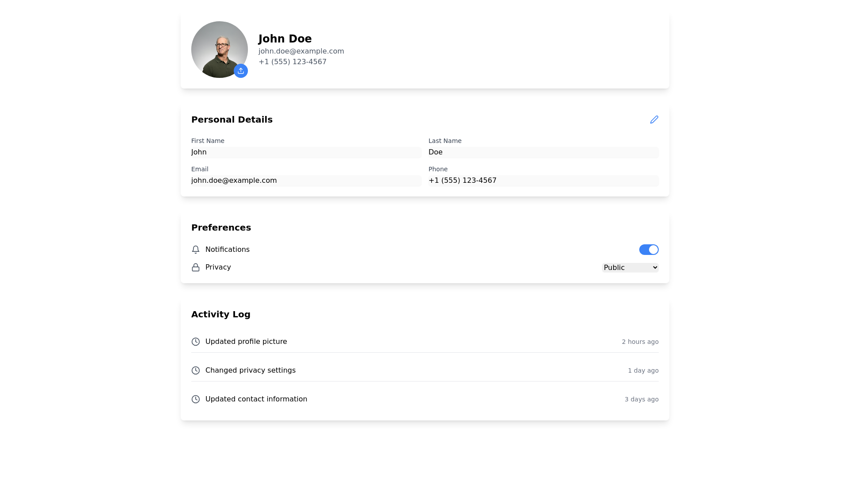Click the clock icon beside Changed privacy settings
850x478 pixels.
click(x=195, y=370)
